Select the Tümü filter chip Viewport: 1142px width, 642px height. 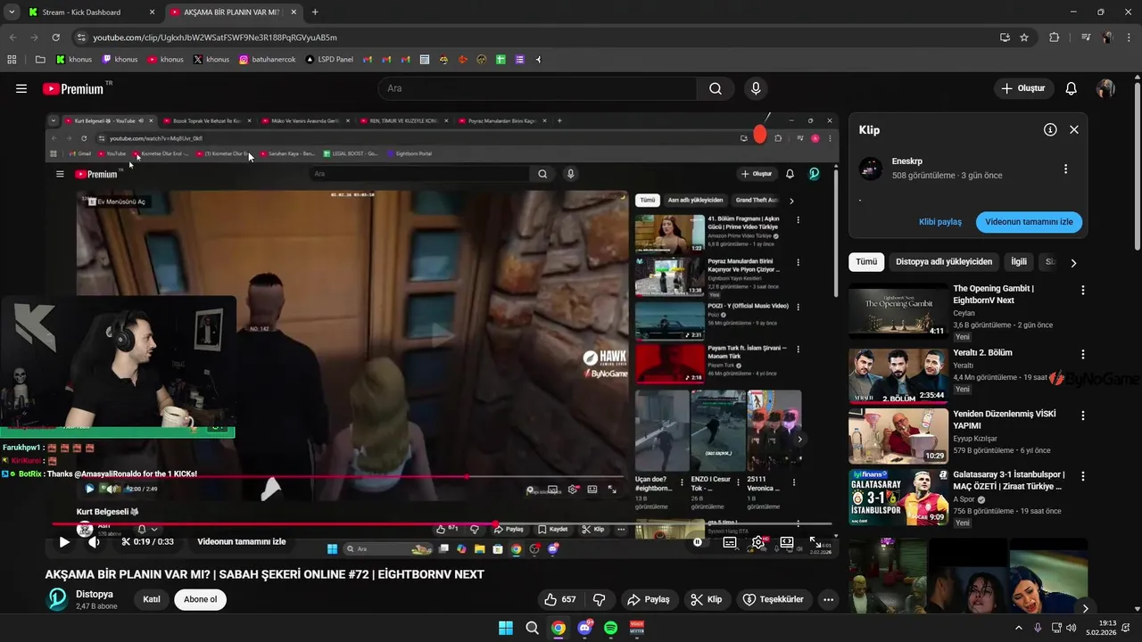click(x=866, y=262)
